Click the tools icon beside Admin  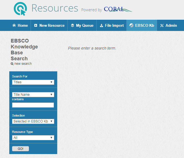click(162, 26)
